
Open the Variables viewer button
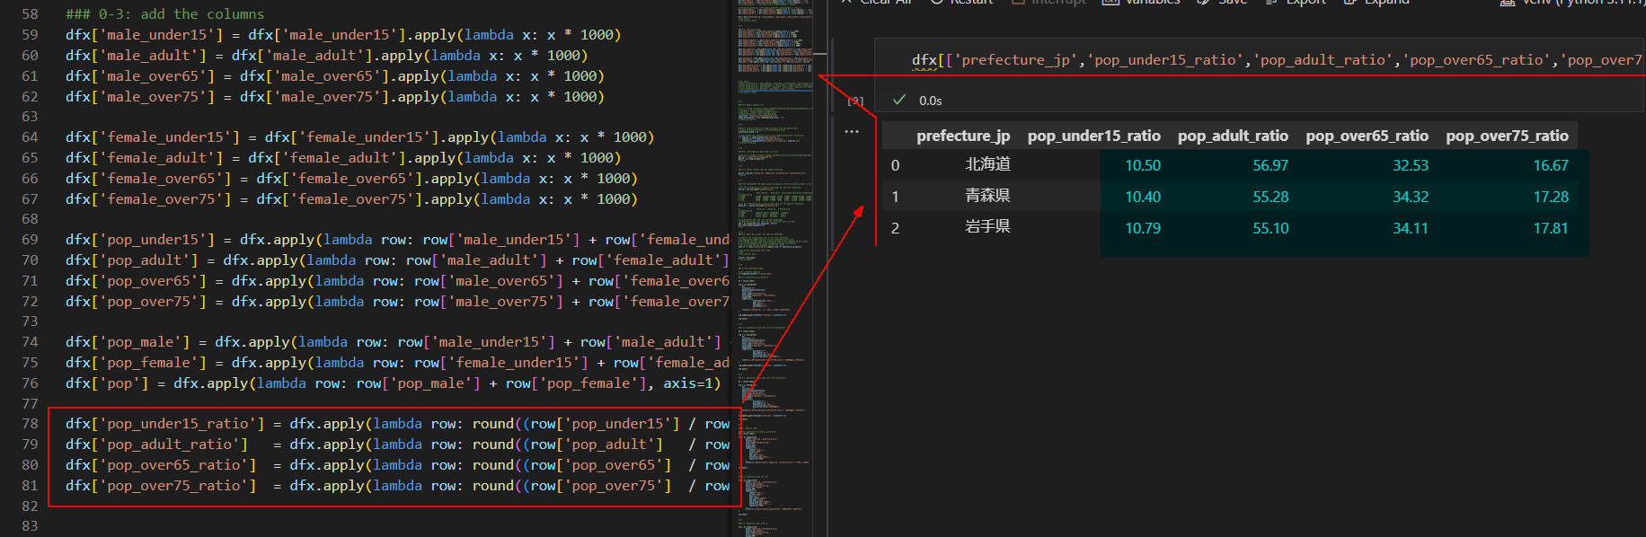(x=1142, y=3)
